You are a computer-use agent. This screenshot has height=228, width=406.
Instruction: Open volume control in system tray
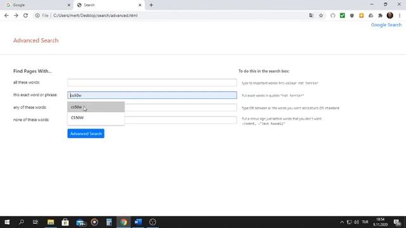[357, 222]
